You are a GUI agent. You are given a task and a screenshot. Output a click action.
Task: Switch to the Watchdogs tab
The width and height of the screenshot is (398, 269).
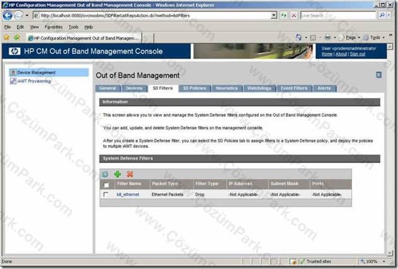259,88
